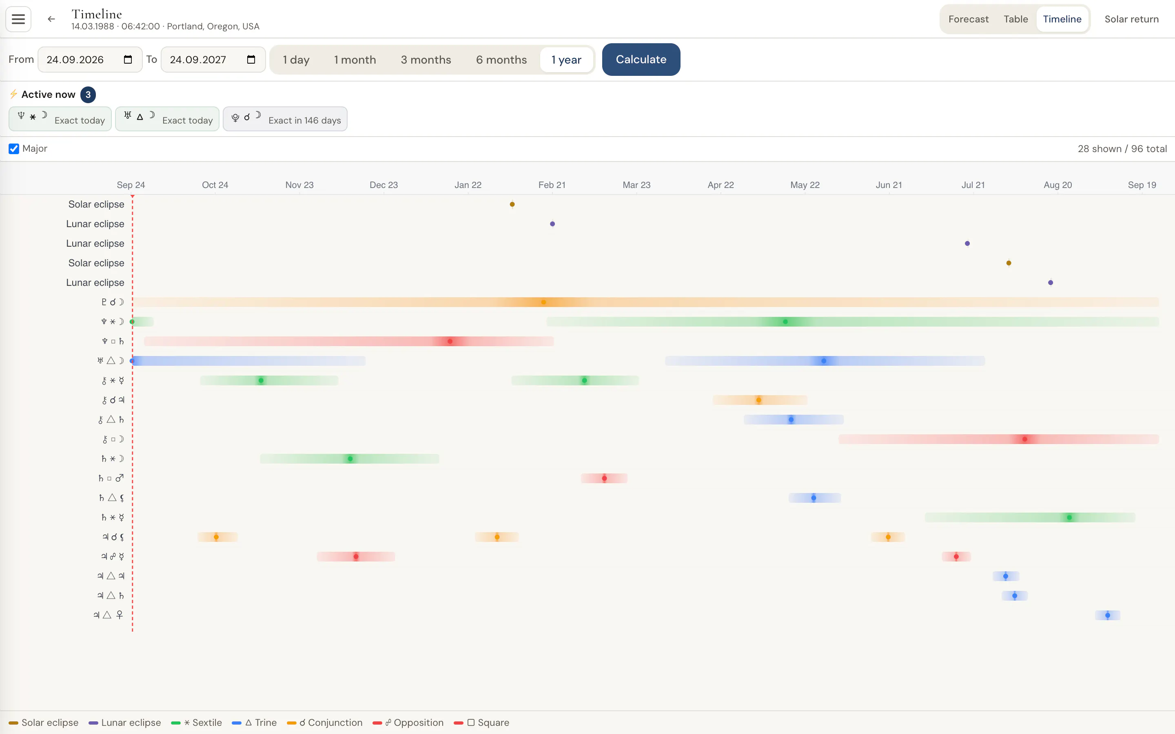
Task: Click the '28 shown / 96 total' counter
Action: point(1122,148)
